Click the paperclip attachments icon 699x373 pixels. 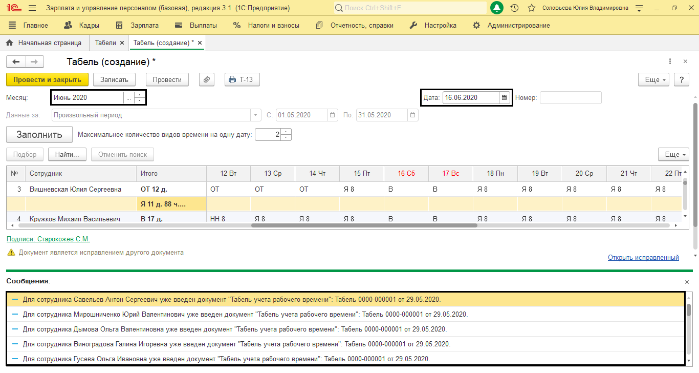click(x=207, y=79)
